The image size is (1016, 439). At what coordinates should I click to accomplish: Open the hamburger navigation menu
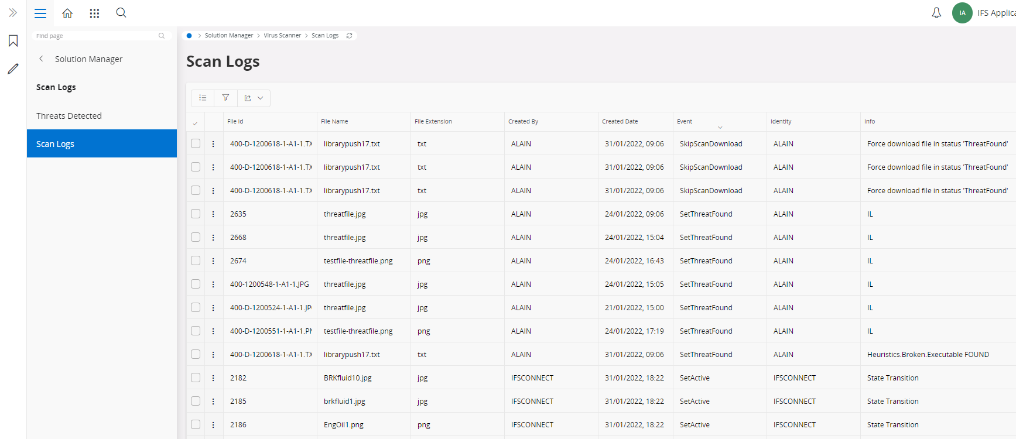click(40, 13)
